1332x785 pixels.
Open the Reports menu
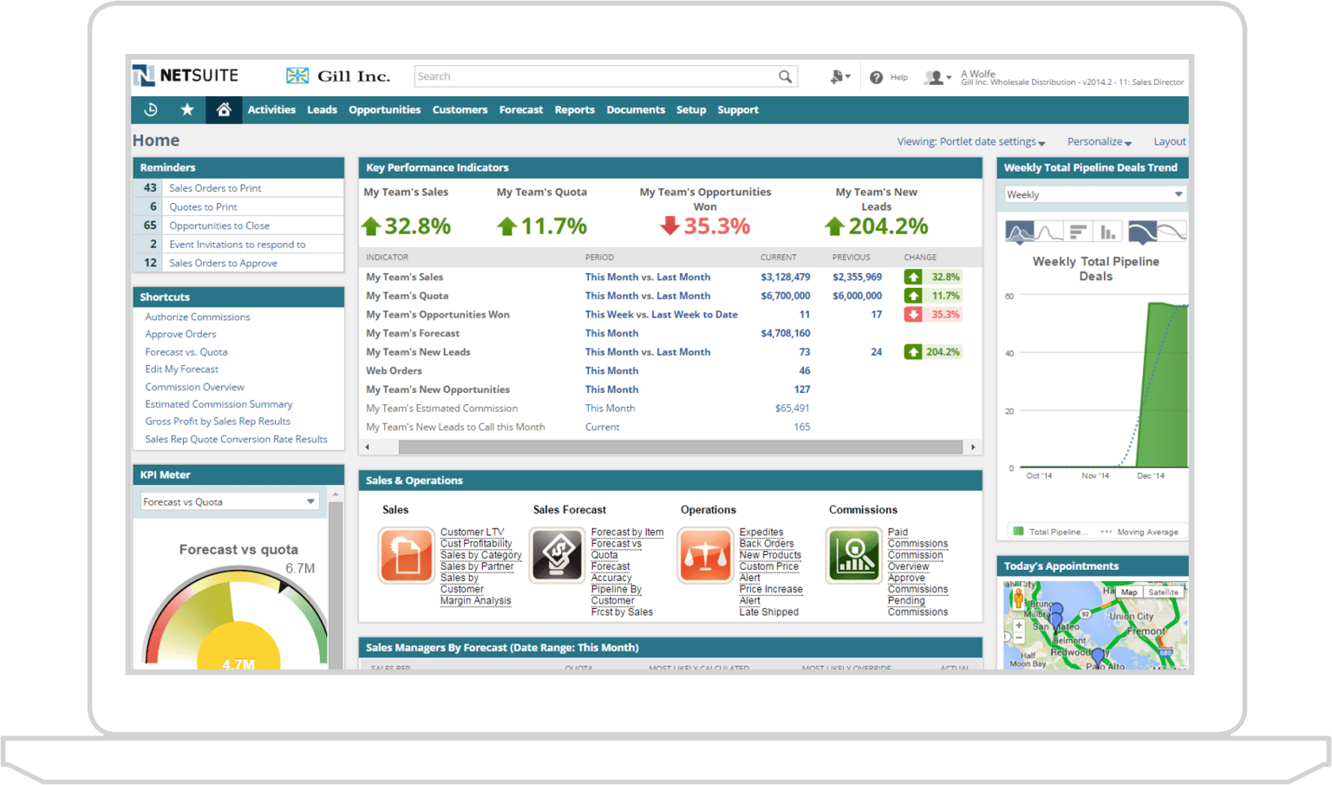(x=574, y=110)
